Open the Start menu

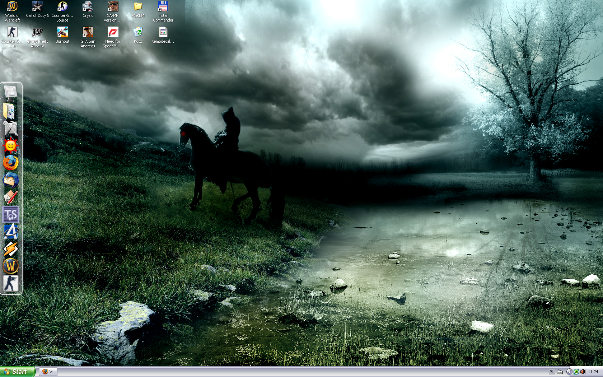click(x=17, y=372)
